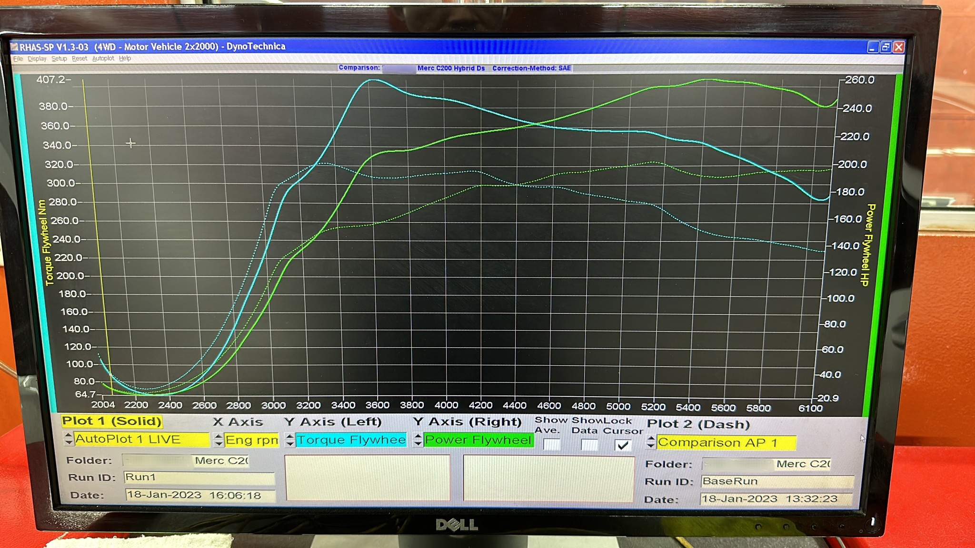Step up the AutoPlot 1 LIVE selector
975x548 pixels.
69,435
